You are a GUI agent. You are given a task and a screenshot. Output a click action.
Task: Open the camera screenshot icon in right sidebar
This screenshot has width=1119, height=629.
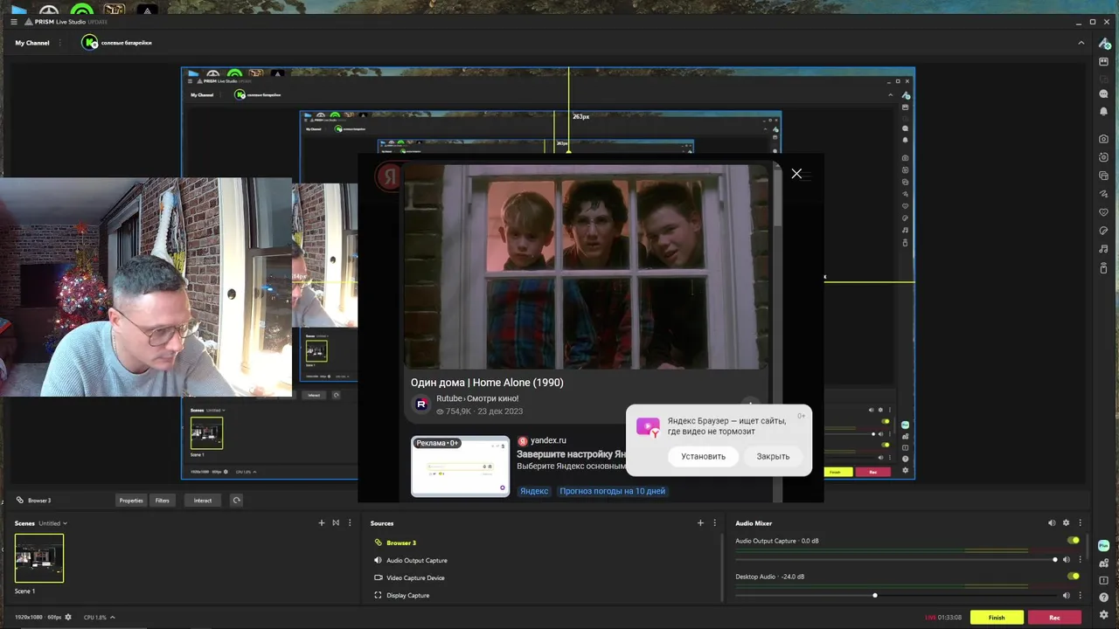pyautogui.click(x=1104, y=139)
